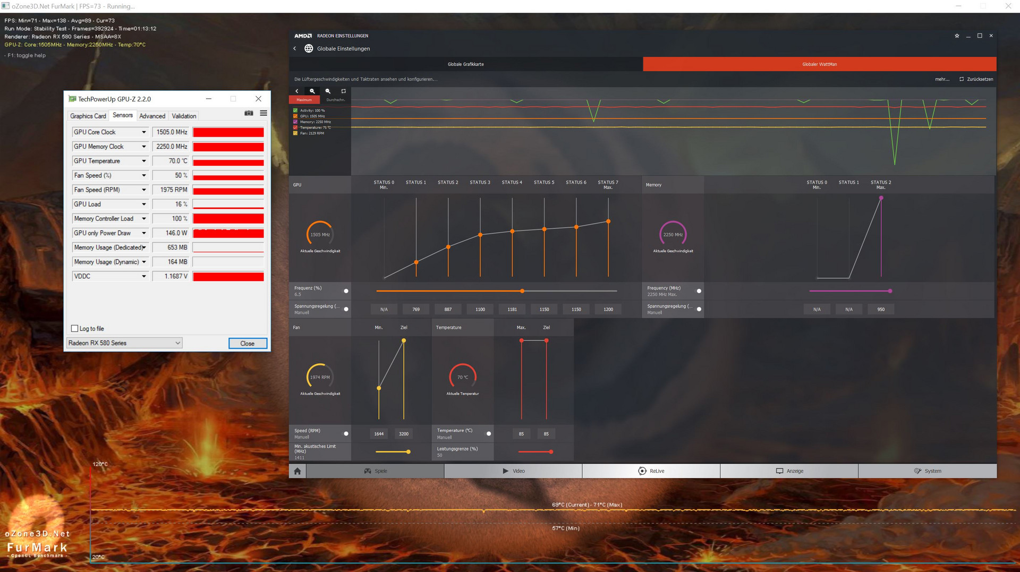
Task: Open the Spiele section
Action: pyautogui.click(x=375, y=471)
